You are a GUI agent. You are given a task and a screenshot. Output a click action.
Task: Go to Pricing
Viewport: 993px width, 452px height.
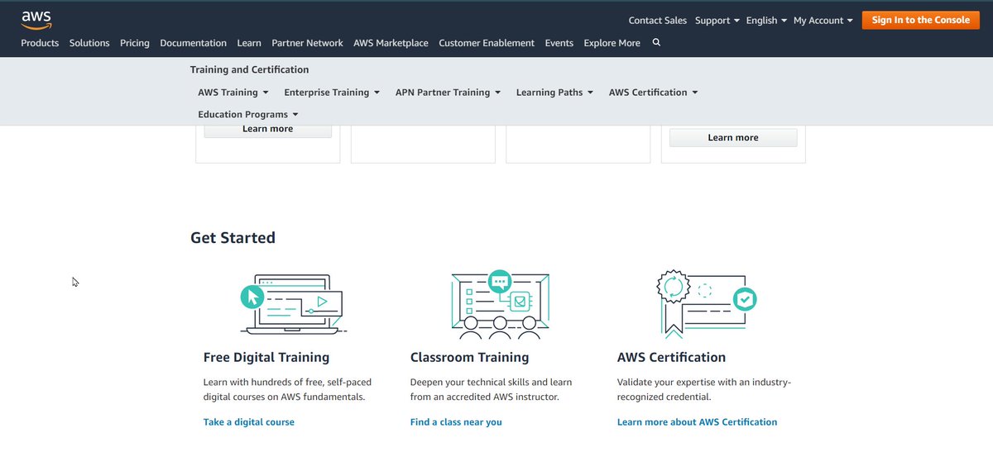tap(135, 43)
